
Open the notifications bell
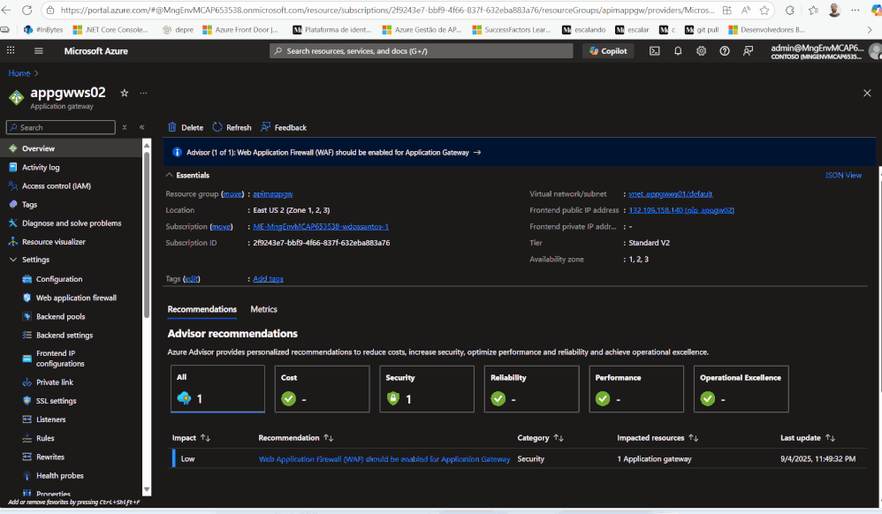coord(678,50)
